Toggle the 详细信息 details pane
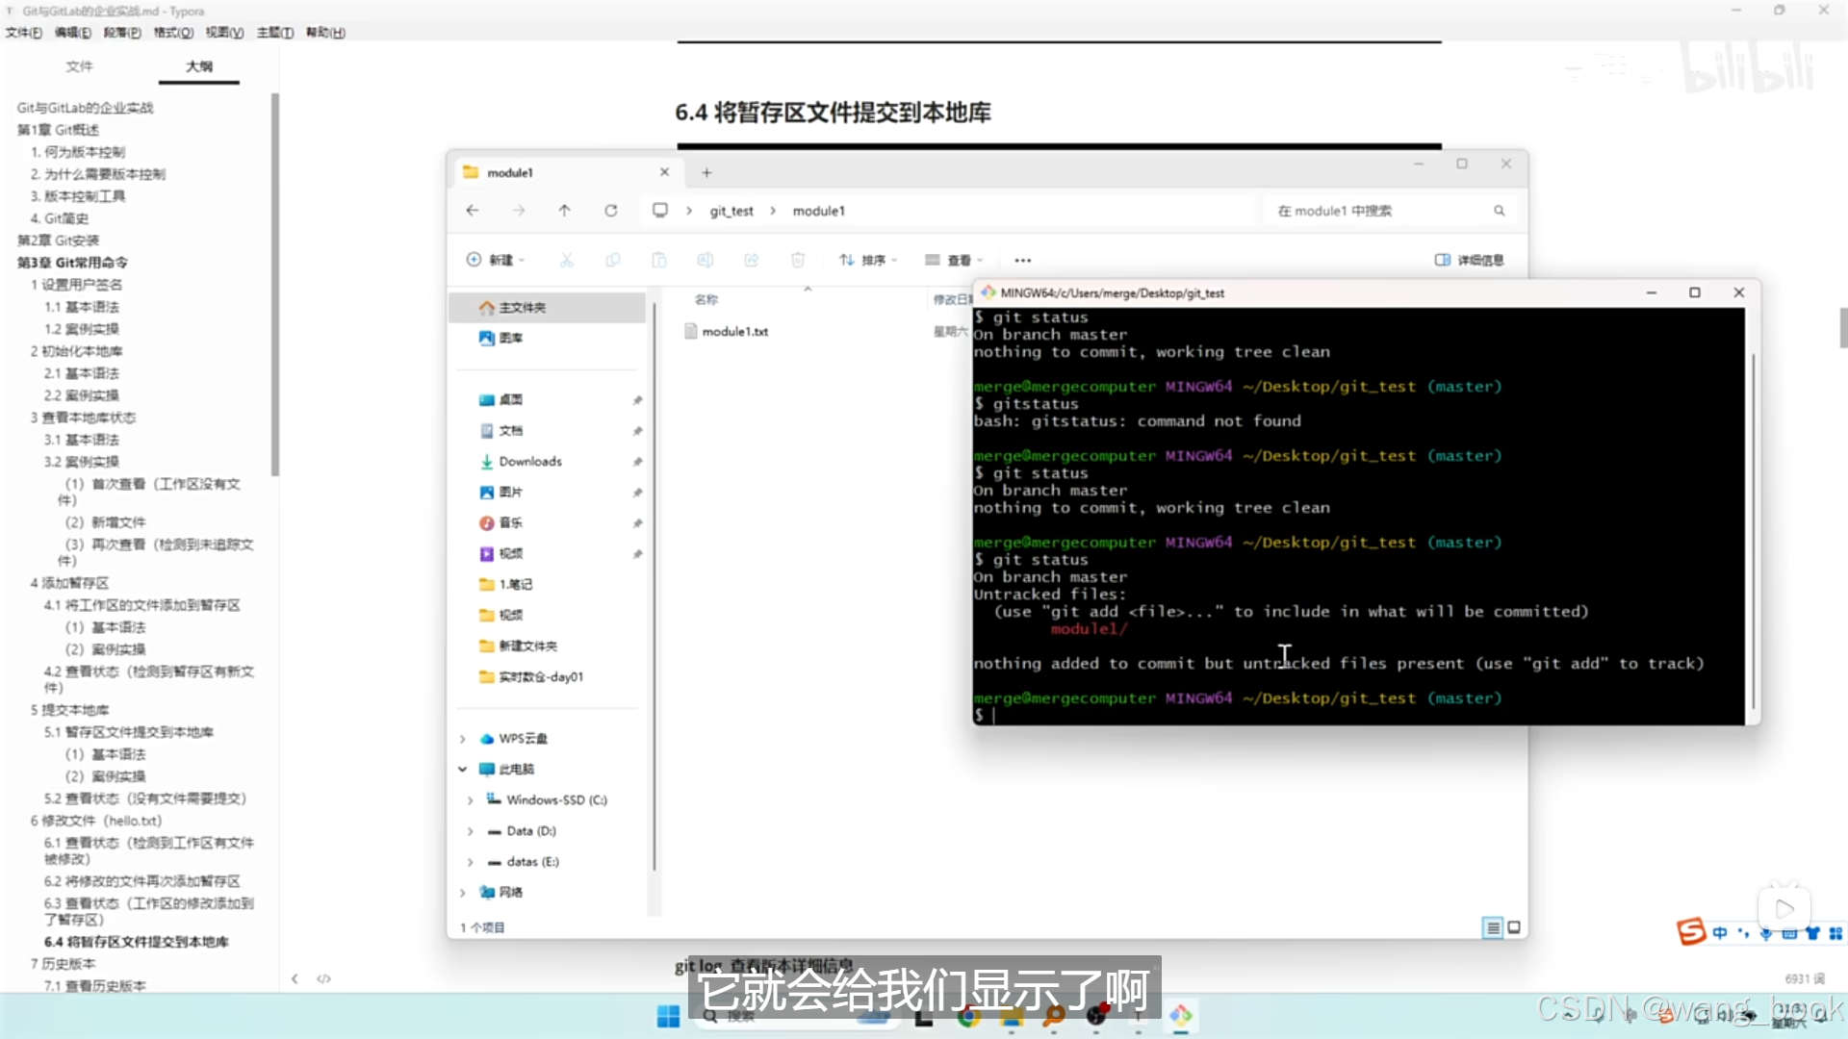Viewport: 1848px width, 1039px height. tap(1470, 260)
